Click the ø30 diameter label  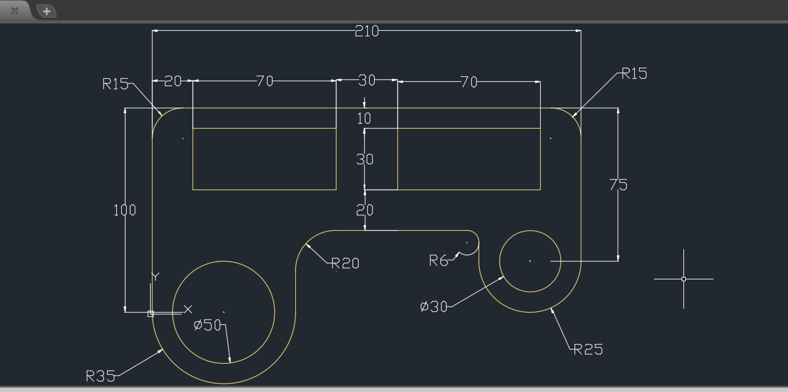(x=434, y=306)
